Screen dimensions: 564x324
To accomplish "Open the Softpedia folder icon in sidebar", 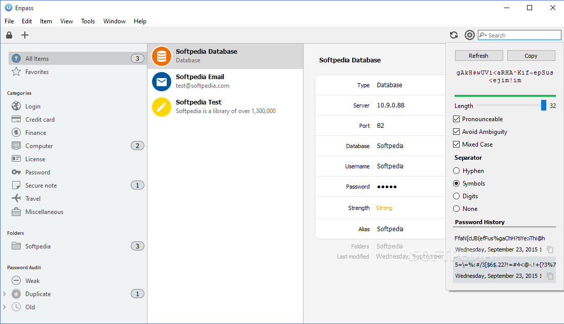I will (x=16, y=246).
